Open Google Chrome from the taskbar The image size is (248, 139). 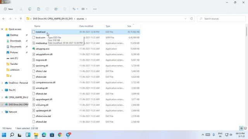pos(60,135)
